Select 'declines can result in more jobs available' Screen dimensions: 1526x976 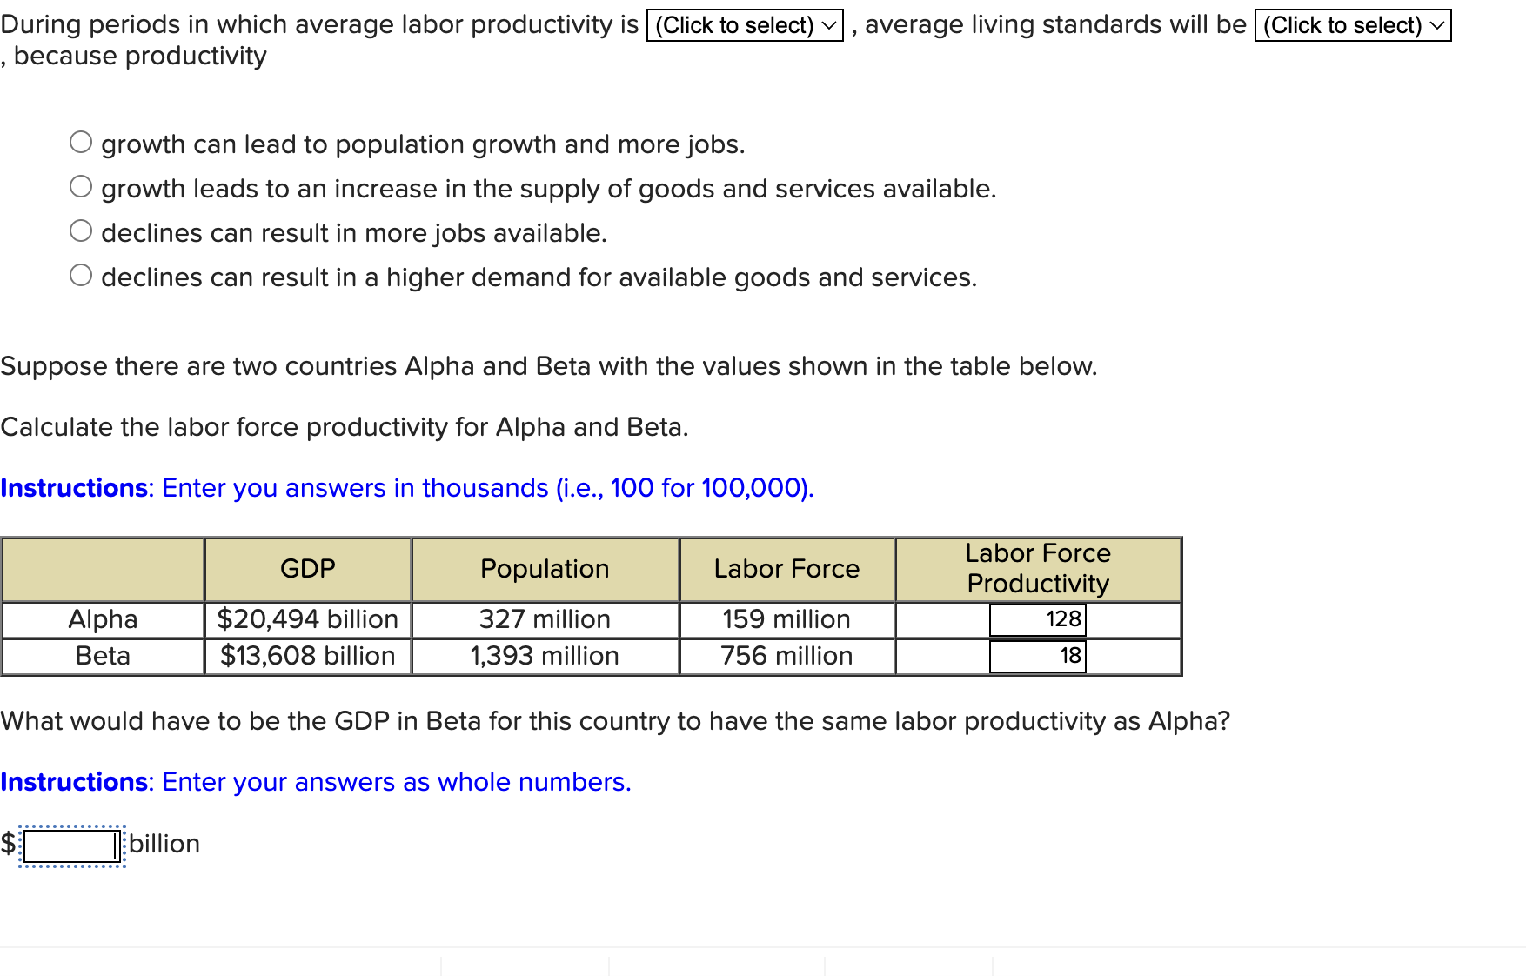[81, 230]
